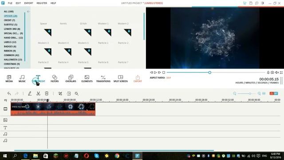Click the text track T icon
284x160 pixels.
[x=5, y=128]
